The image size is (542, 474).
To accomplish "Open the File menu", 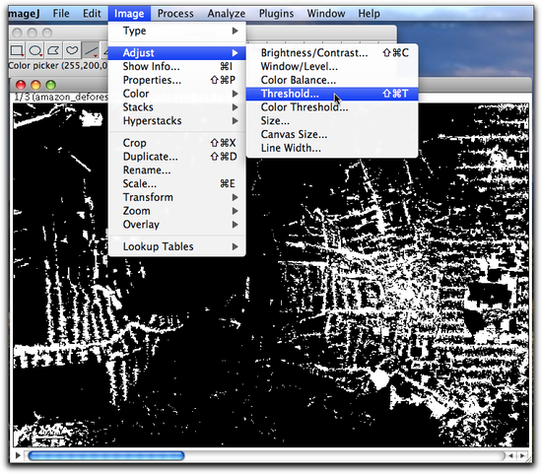I will pyautogui.click(x=61, y=14).
